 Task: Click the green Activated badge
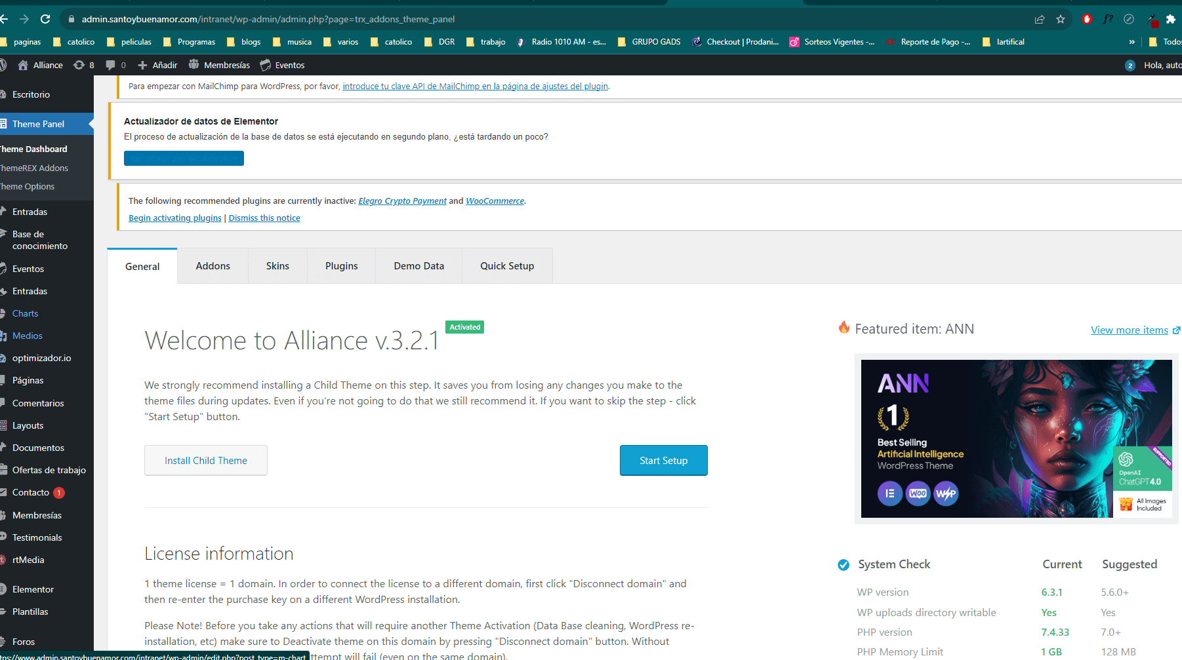[464, 327]
